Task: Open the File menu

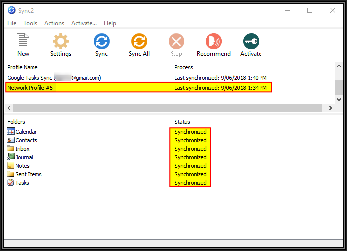Action: point(12,23)
